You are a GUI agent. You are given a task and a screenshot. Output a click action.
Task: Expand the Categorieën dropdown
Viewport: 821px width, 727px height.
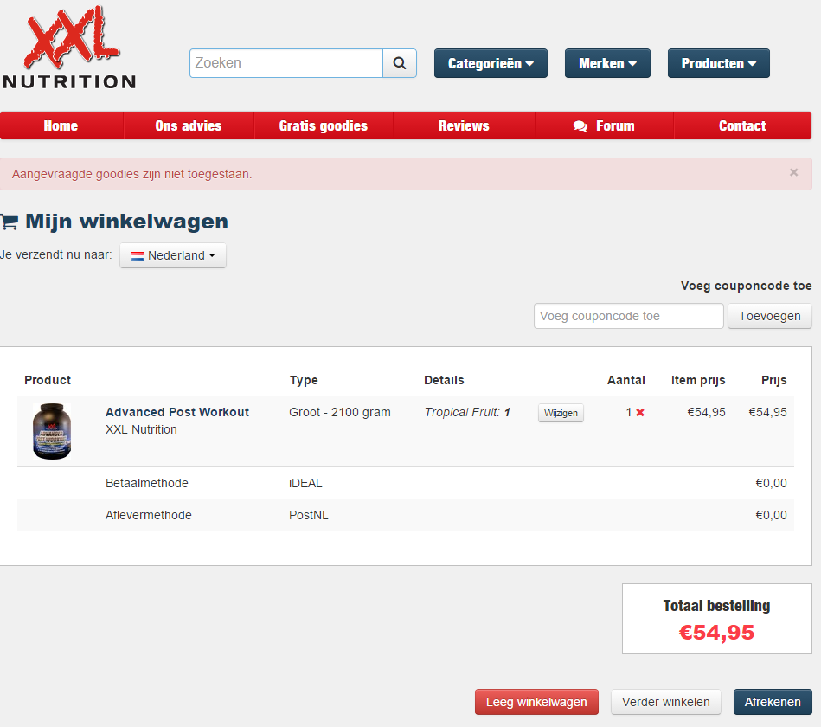click(491, 63)
